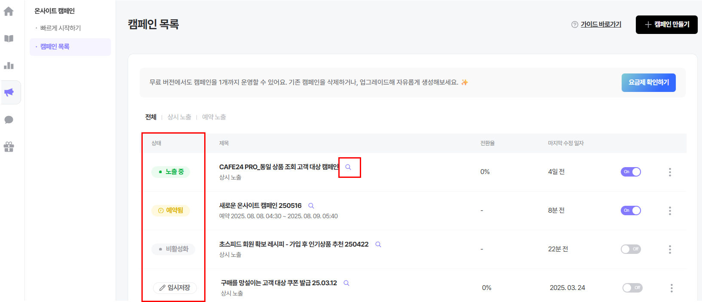The width and height of the screenshot is (702, 302).
Task: Open the more options menu for the CAFE24 PRO row
Action: coord(670,172)
